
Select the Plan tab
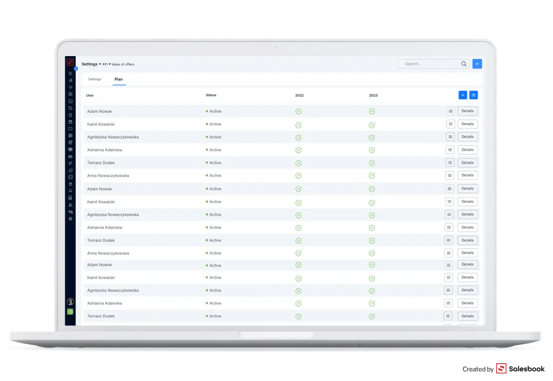pos(118,79)
